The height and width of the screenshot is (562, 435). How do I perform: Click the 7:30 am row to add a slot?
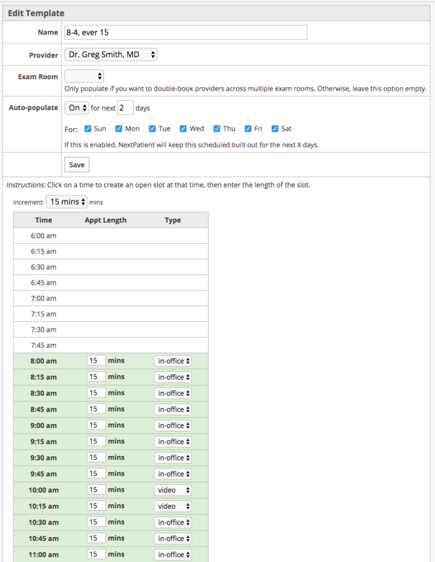click(43, 329)
